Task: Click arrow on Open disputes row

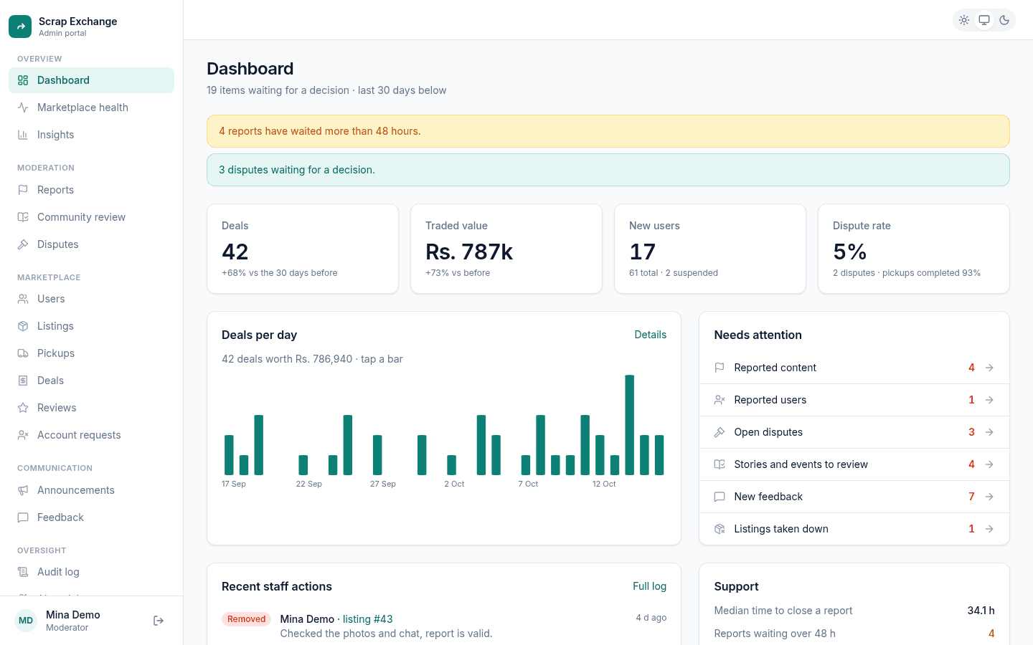Action: [989, 432]
